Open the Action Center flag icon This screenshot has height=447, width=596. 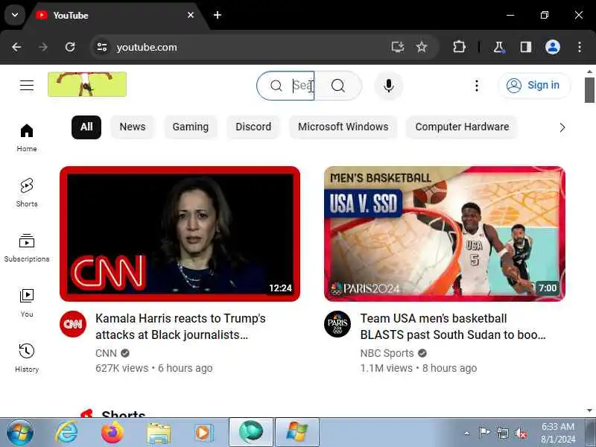click(x=484, y=433)
